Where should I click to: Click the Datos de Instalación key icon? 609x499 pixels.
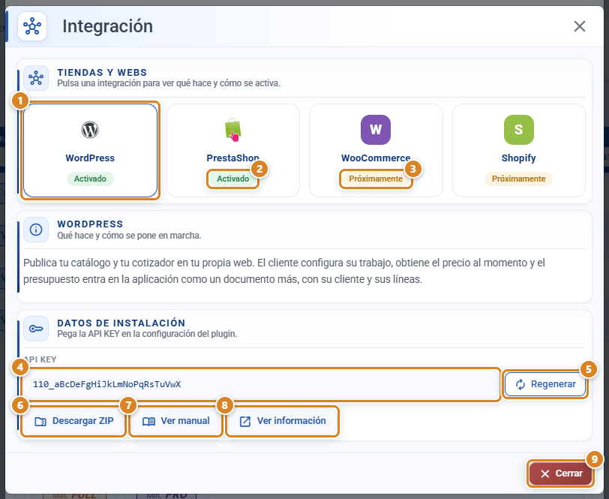point(36,329)
